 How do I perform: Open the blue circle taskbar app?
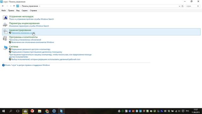[54, 111]
